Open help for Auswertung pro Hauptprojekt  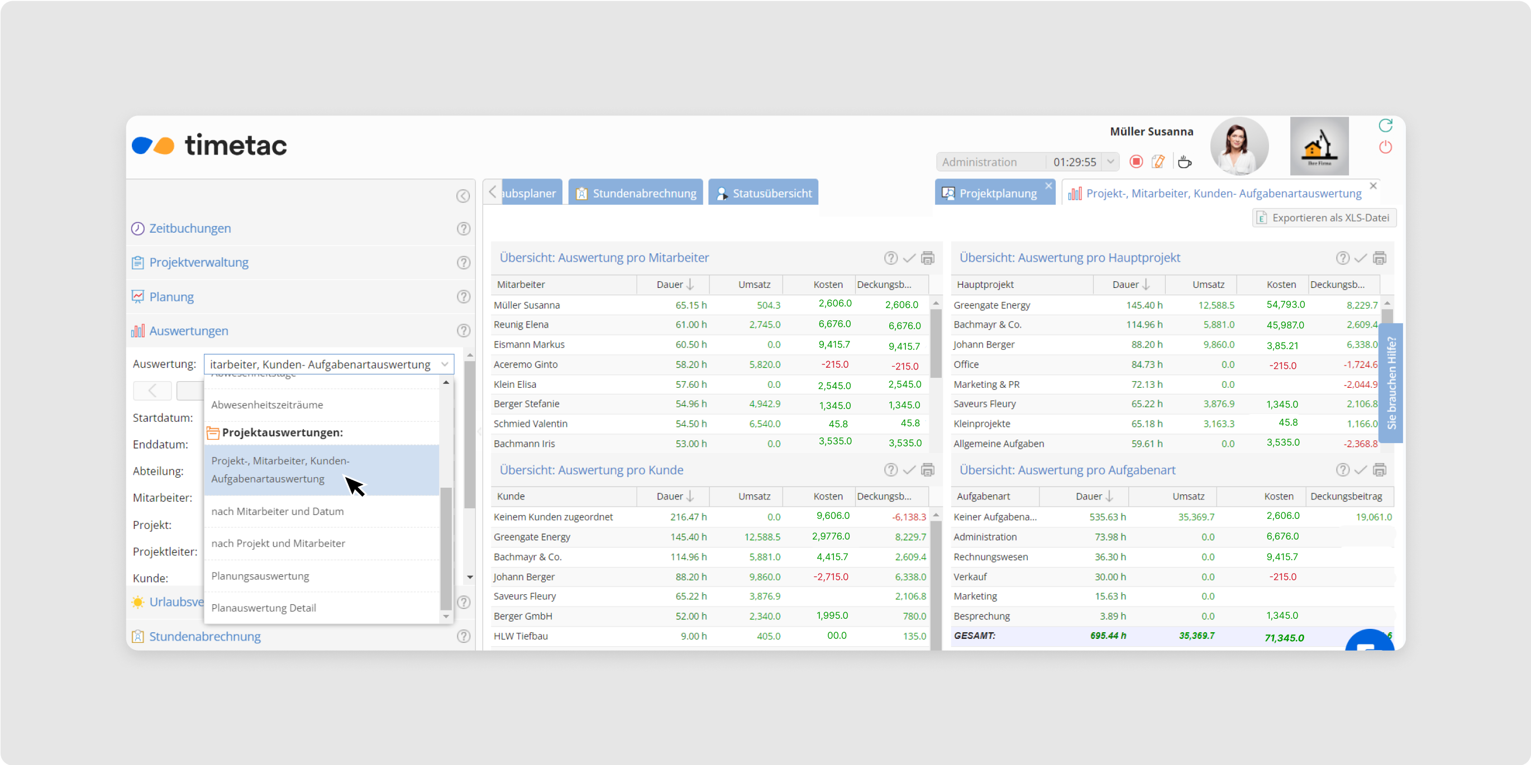(x=1342, y=258)
